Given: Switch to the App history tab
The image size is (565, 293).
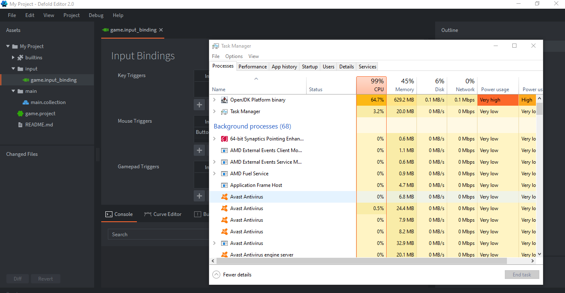Looking at the screenshot, I should tap(284, 66).
